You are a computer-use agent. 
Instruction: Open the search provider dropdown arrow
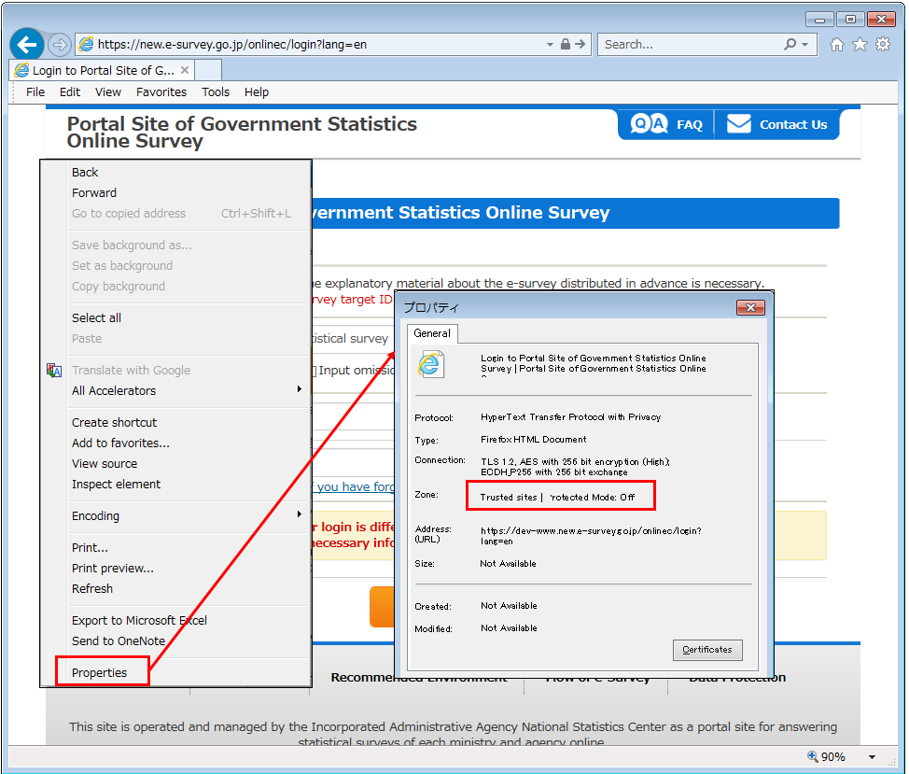pos(805,45)
